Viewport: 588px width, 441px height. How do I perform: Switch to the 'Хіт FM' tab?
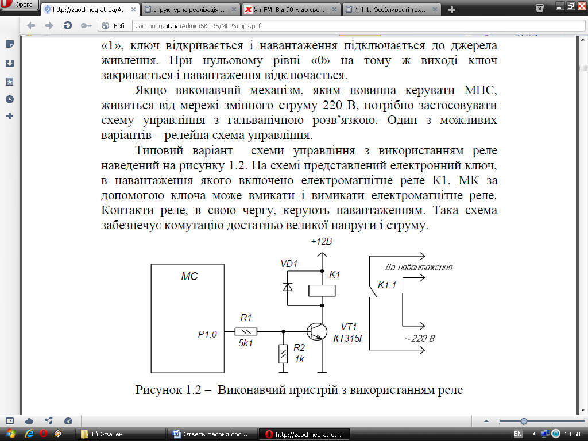[291, 10]
